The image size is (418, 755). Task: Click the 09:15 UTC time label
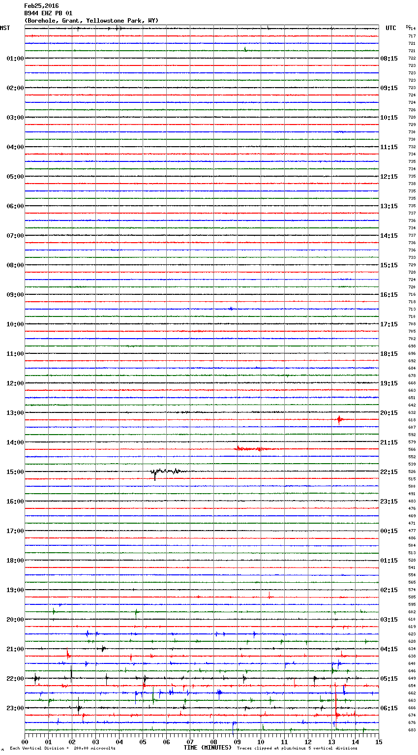tap(389, 88)
